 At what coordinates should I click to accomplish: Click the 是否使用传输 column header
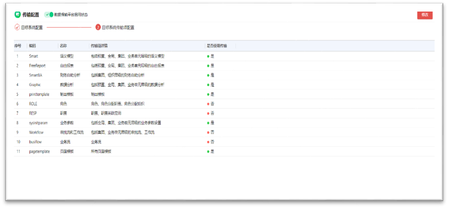(217, 46)
